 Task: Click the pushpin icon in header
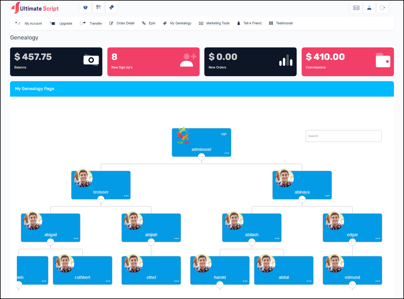pos(111,7)
